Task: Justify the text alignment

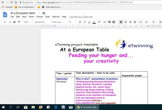Action: [135, 22]
